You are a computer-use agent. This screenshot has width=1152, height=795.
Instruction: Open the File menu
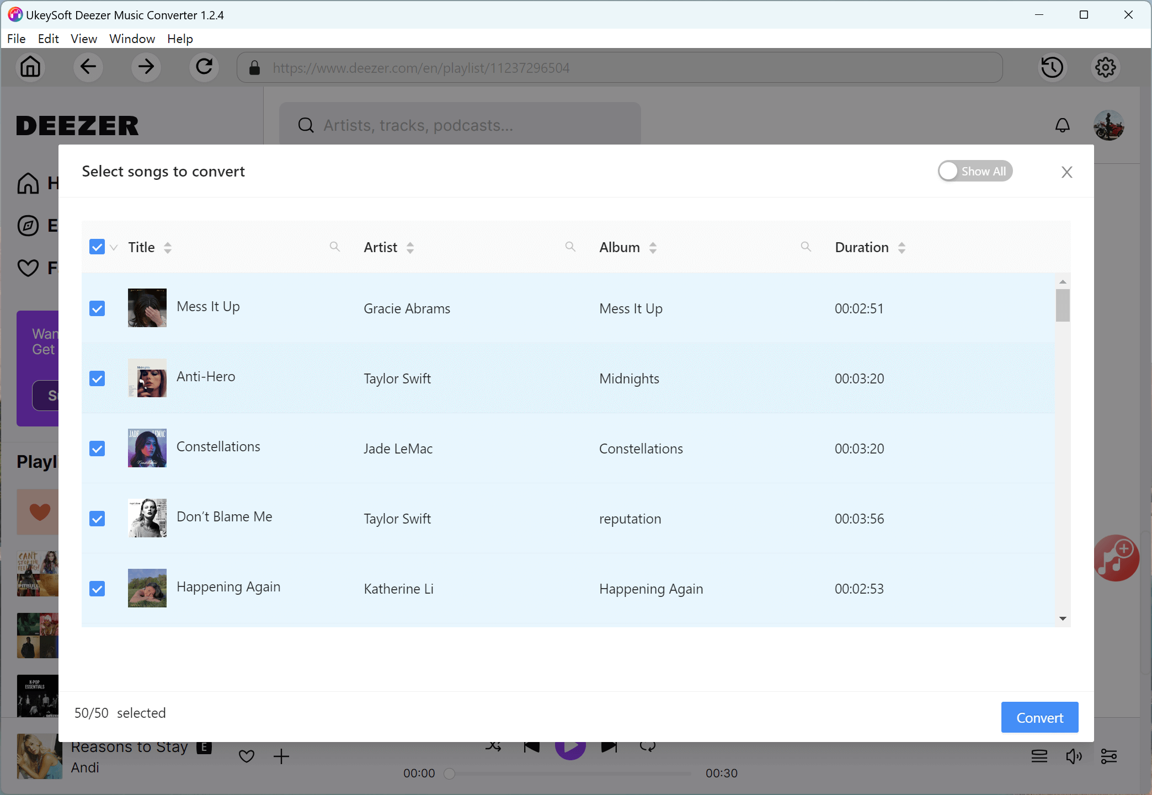[x=16, y=39]
